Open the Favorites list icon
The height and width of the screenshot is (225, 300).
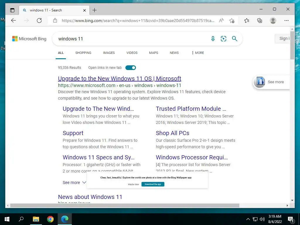click(247, 21)
